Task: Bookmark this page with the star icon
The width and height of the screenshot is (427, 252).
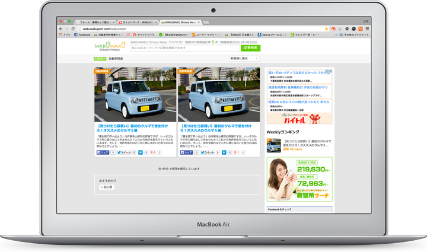Action: (326, 29)
